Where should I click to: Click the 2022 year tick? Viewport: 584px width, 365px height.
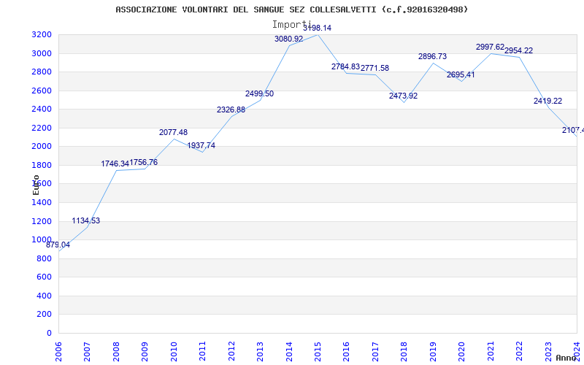pos(519,351)
